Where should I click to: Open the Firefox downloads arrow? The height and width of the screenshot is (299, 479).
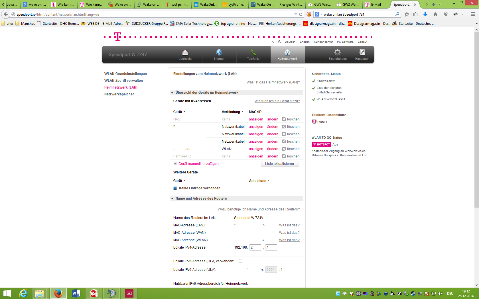(x=425, y=14)
